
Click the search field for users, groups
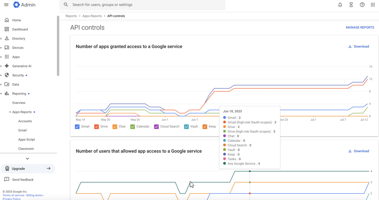click(142, 5)
